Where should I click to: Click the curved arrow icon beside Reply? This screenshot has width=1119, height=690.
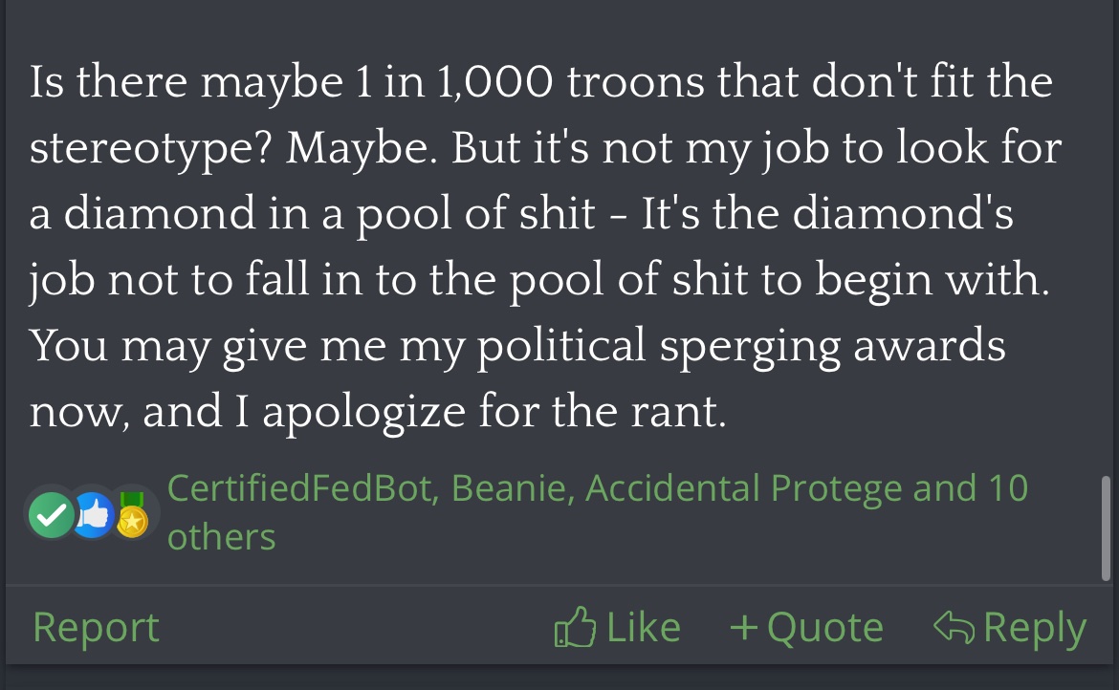pos(954,628)
